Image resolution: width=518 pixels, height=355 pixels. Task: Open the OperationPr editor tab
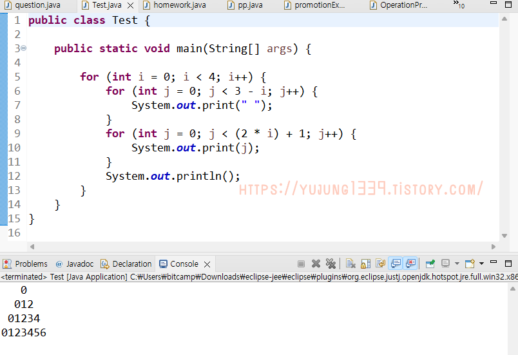point(399,5)
